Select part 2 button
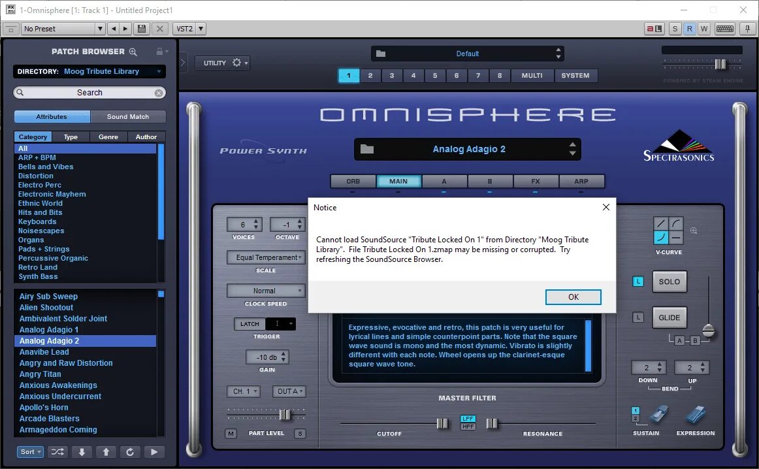The height and width of the screenshot is (469, 759). click(370, 76)
